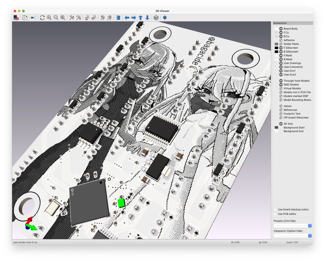Pan board right with blue arrow
Image resolution: width=325 pixels, height=261 pixels.
(134, 18)
